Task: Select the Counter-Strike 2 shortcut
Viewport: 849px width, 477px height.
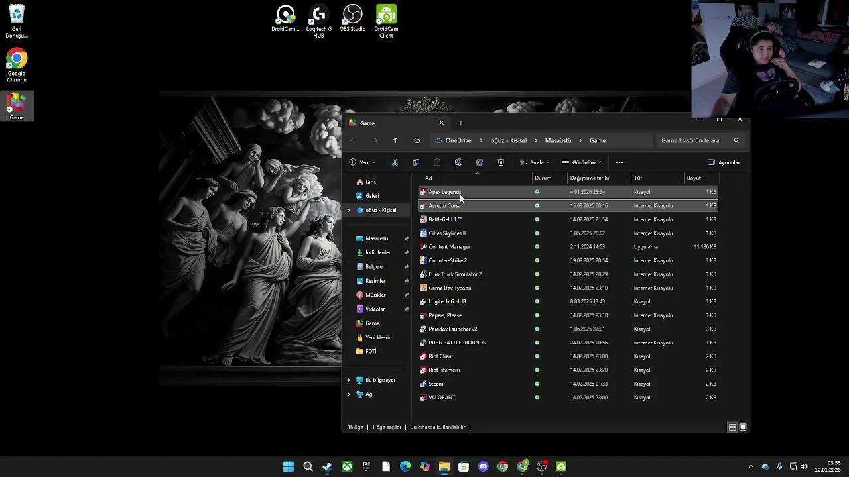Action: (568, 260)
